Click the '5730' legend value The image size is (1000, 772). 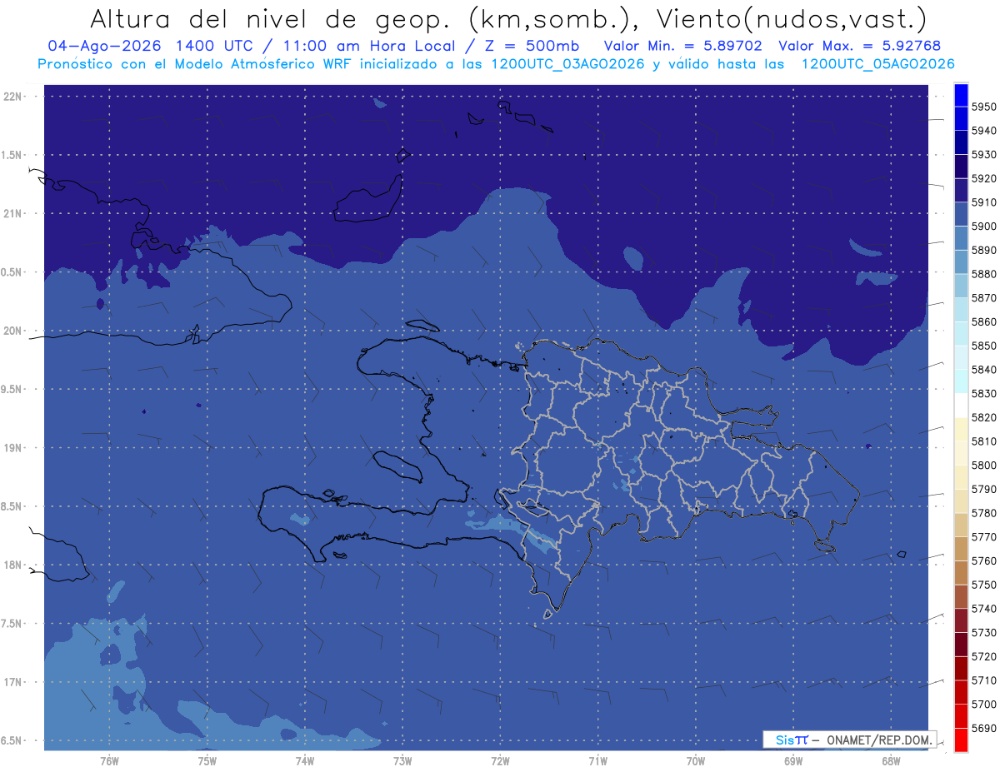click(984, 633)
